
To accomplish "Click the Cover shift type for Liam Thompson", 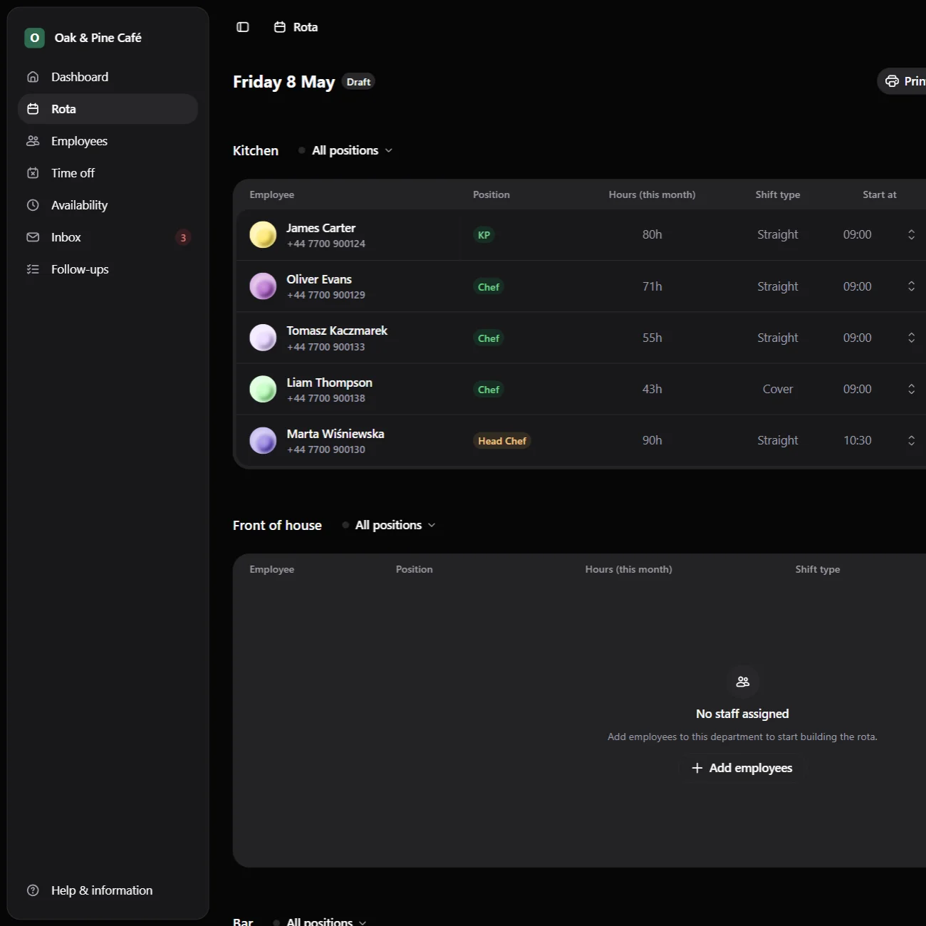I will pos(778,389).
